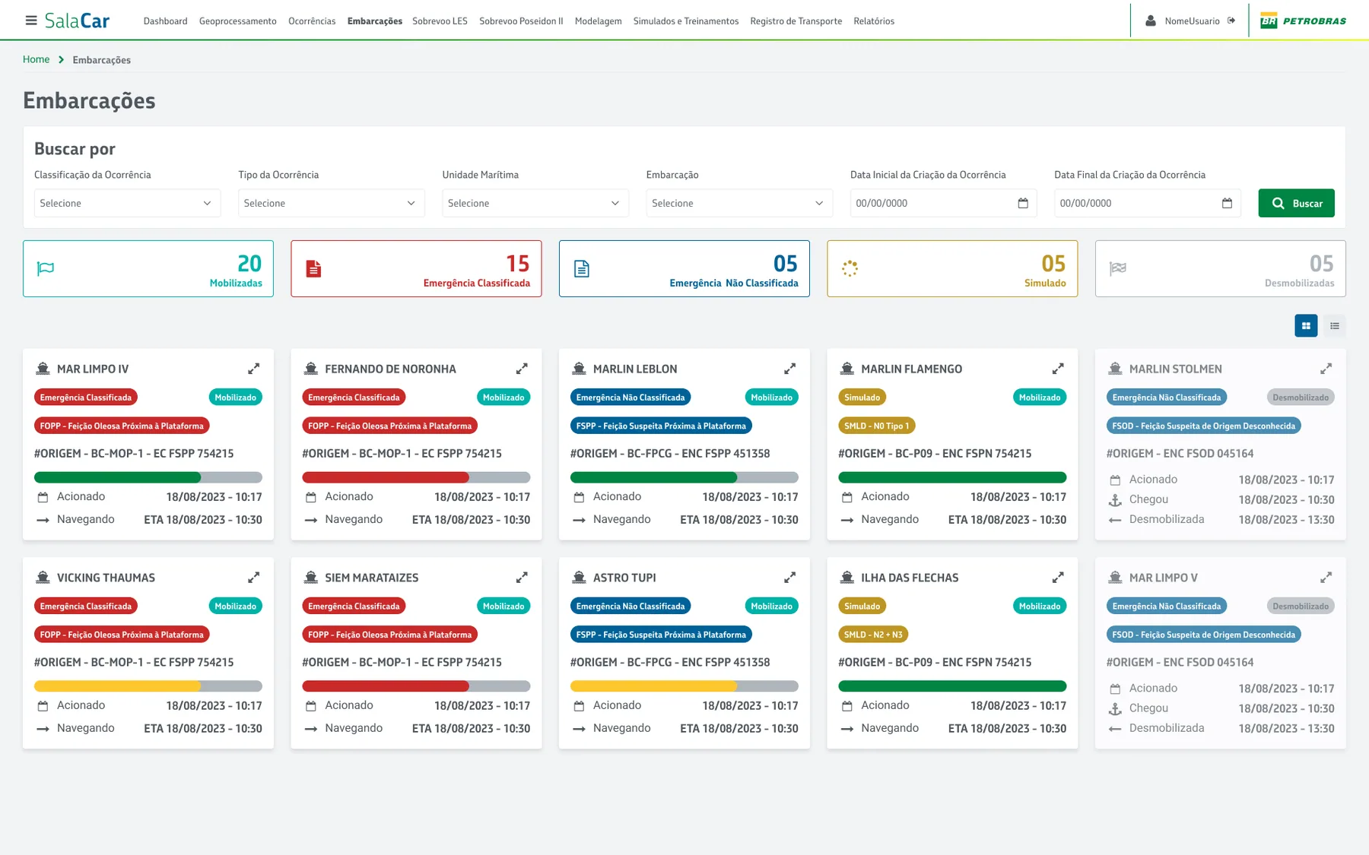
Task: Filter by 20 Mobilizadas
Action: coord(148,268)
